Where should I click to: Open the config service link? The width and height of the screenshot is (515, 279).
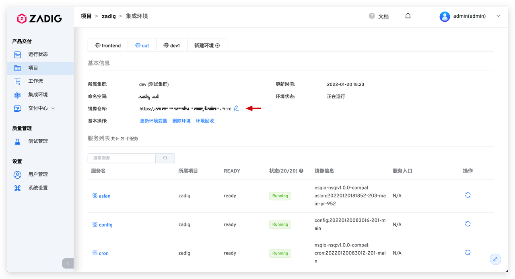pos(105,225)
